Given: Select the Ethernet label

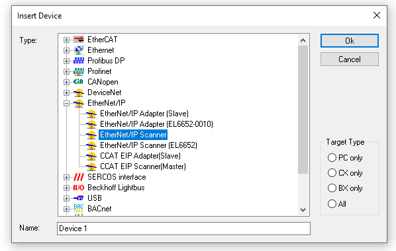Looking at the screenshot, I should pos(101,50).
